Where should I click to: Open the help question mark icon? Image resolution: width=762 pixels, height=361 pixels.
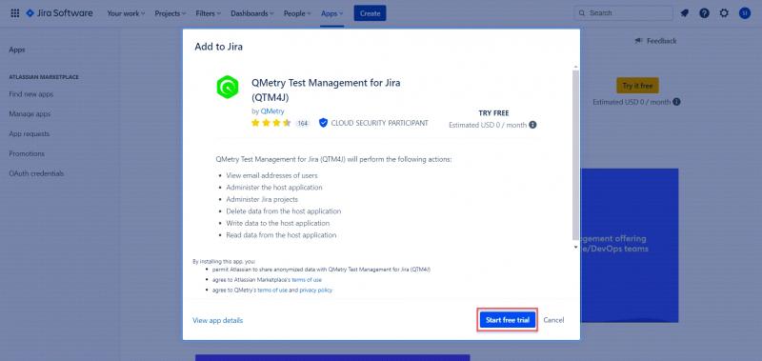(704, 13)
